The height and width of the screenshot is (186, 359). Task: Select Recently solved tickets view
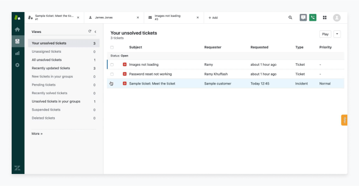(64, 93)
